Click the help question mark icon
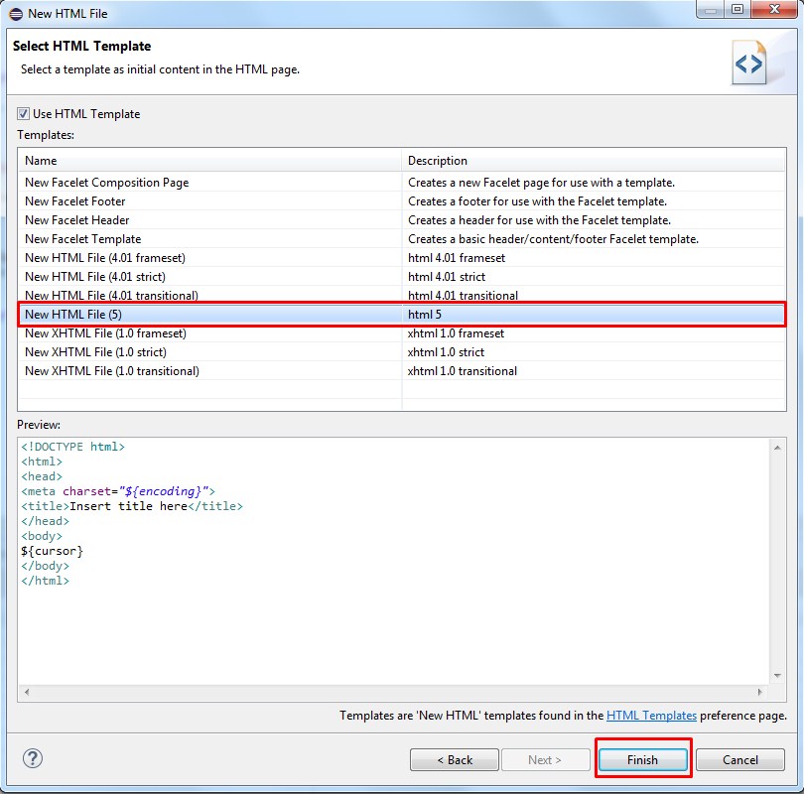 tap(33, 758)
